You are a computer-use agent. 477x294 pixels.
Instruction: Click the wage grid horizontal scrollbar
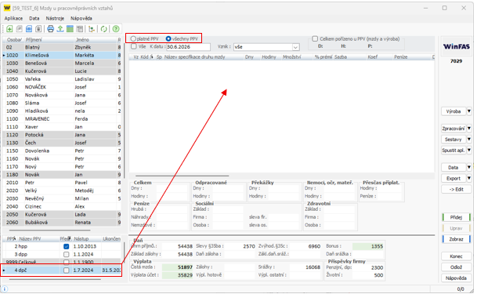click(x=182, y=176)
